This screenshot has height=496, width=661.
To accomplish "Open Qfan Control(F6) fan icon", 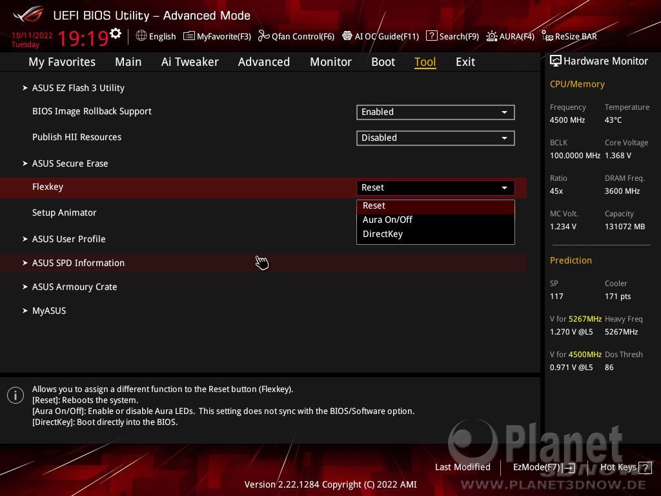I will (264, 36).
